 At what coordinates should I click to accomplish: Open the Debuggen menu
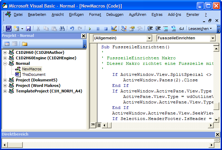point(114,14)
